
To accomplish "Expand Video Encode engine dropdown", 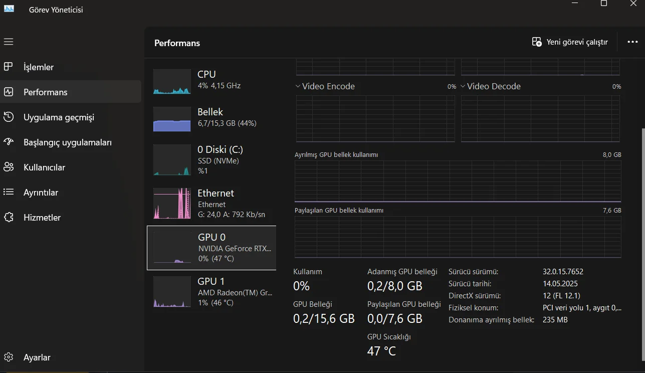I will tap(298, 86).
